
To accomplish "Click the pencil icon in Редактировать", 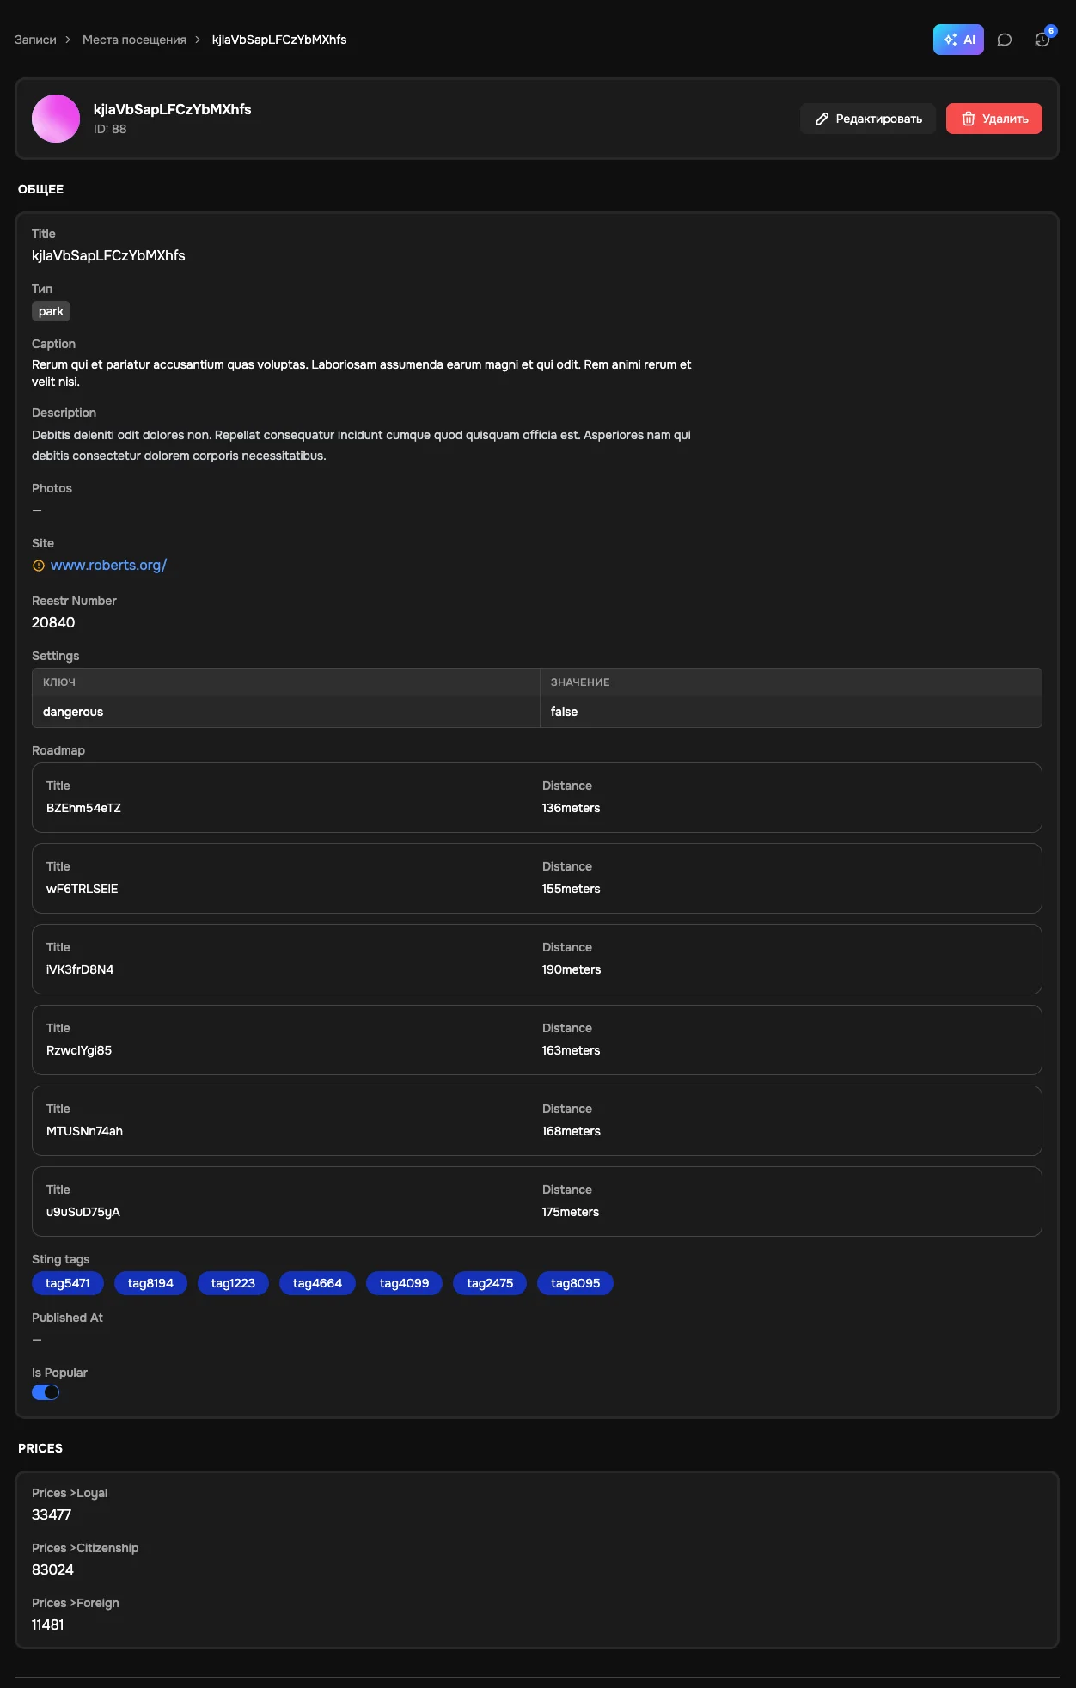I will click(x=822, y=119).
